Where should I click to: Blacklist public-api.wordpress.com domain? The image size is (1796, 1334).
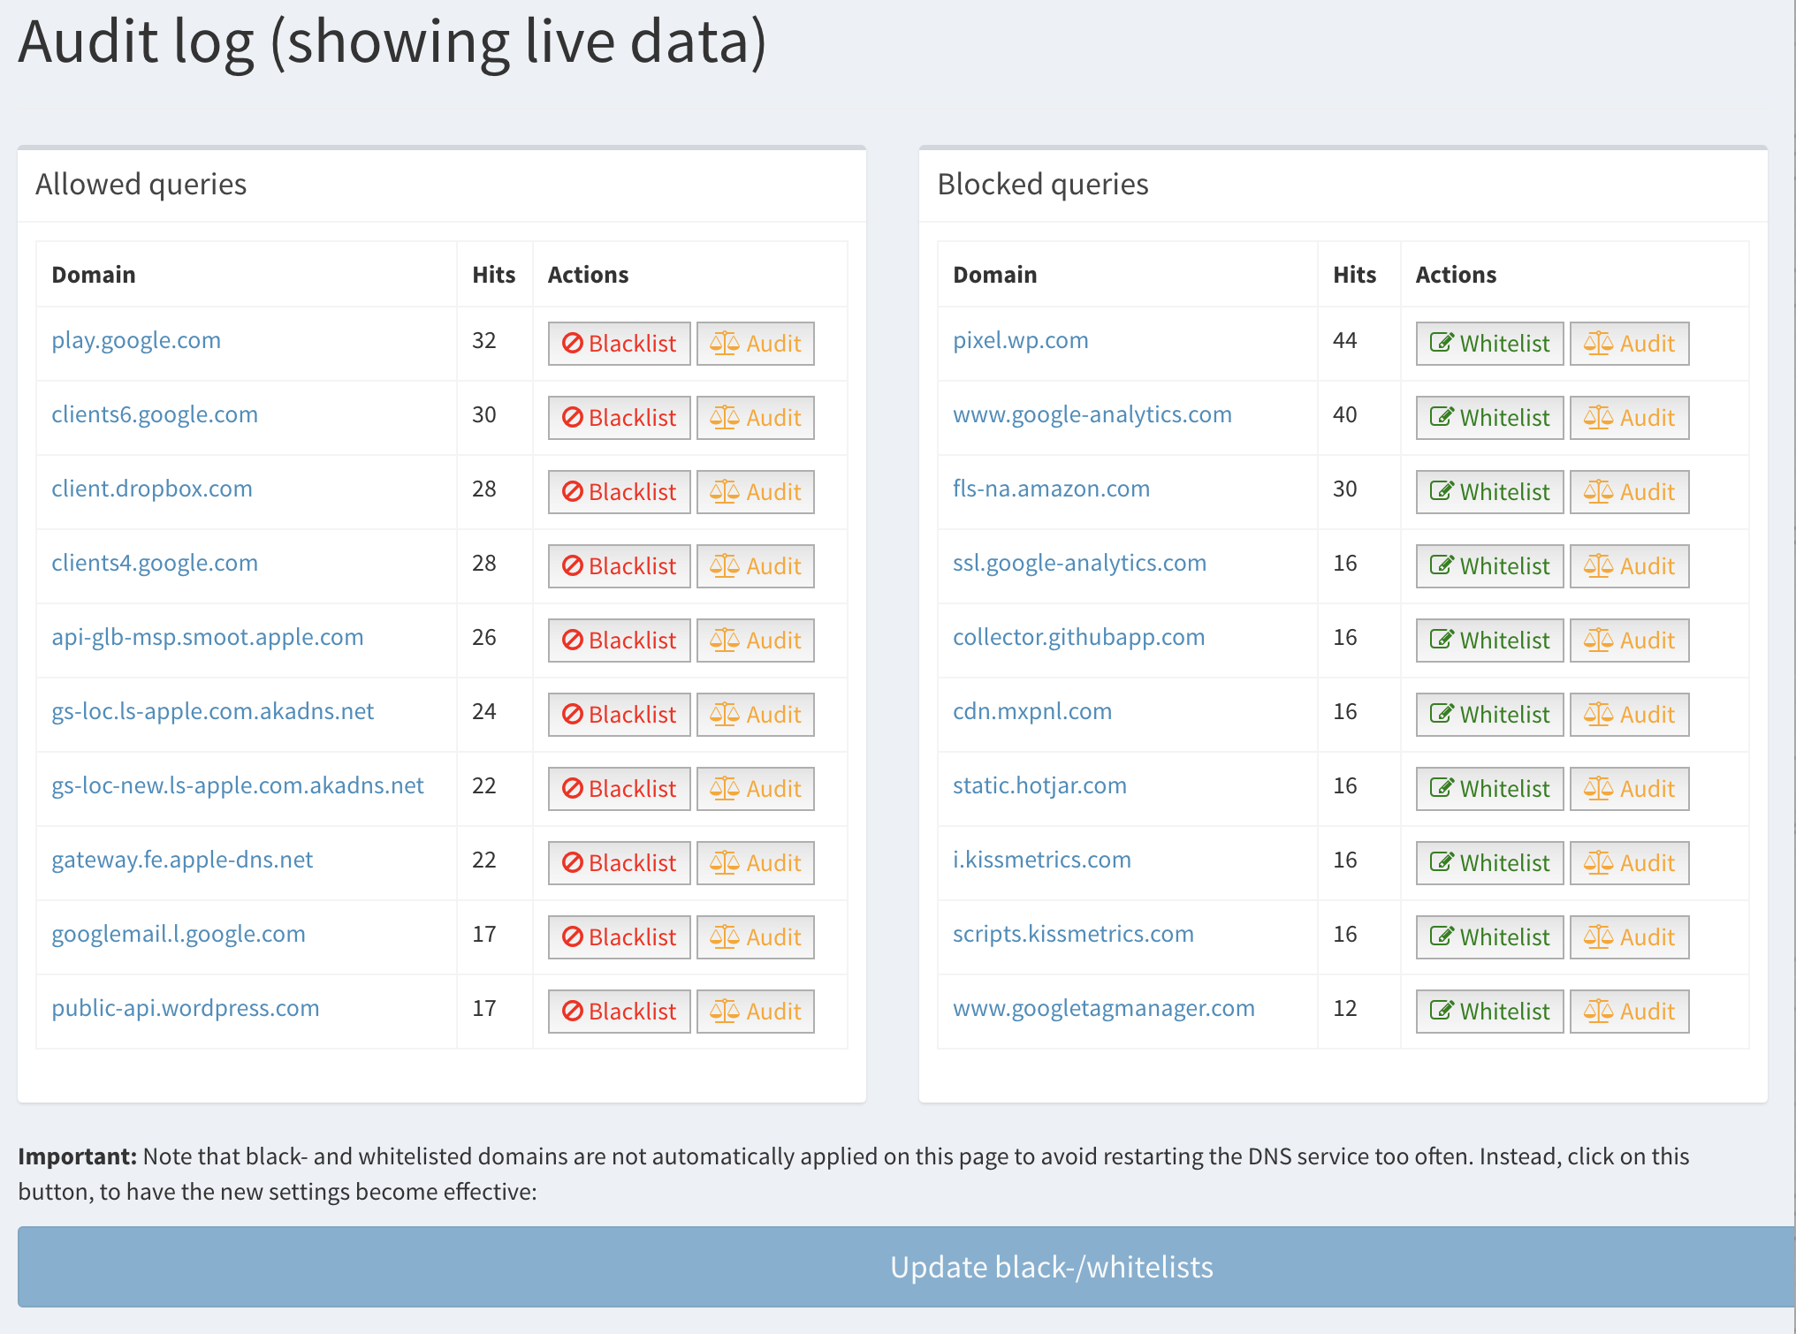coord(619,1012)
